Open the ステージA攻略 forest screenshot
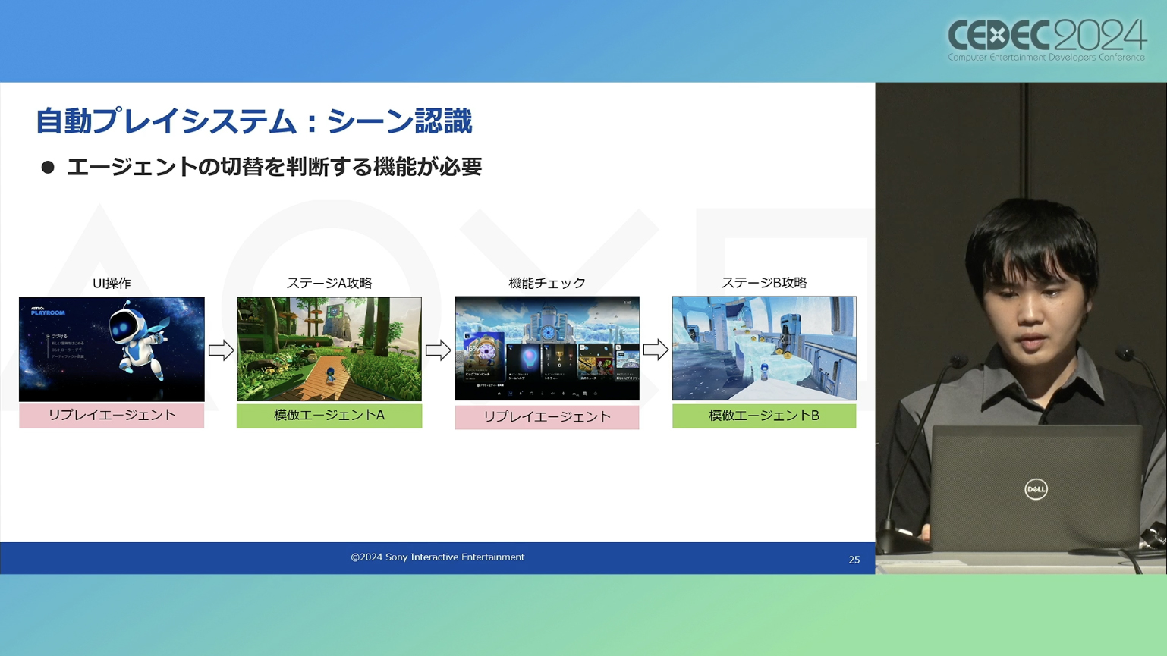Image resolution: width=1167 pixels, height=656 pixels. 329,349
